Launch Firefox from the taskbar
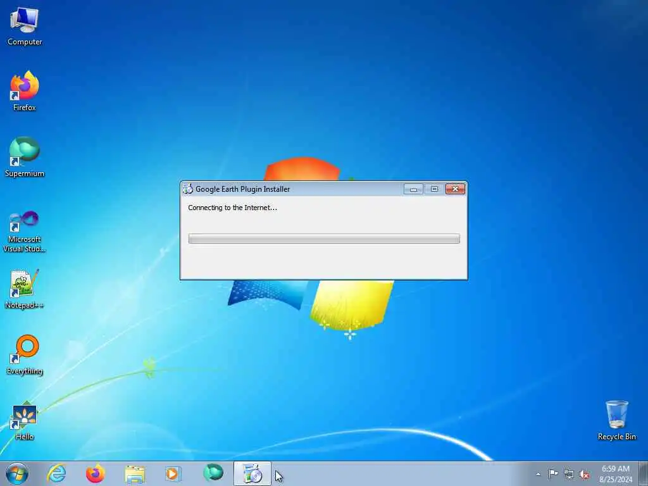This screenshot has width=648, height=486. (x=95, y=473)
